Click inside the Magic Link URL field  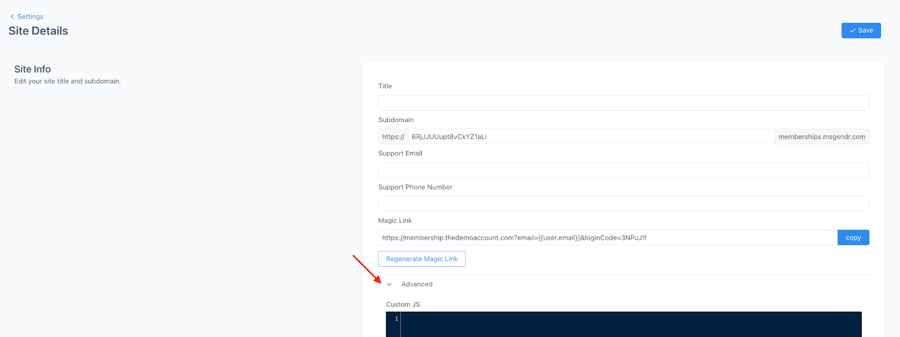tap(607, 237)
